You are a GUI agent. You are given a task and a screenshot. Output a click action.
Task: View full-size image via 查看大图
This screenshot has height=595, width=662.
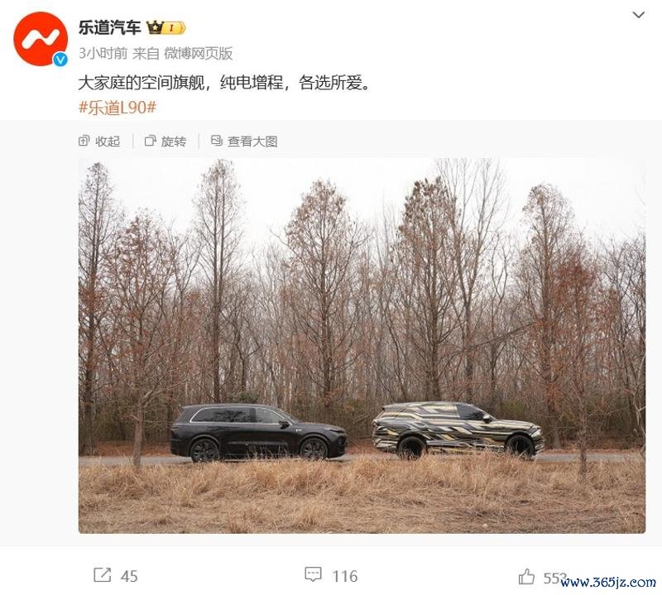tap(252, 141)
